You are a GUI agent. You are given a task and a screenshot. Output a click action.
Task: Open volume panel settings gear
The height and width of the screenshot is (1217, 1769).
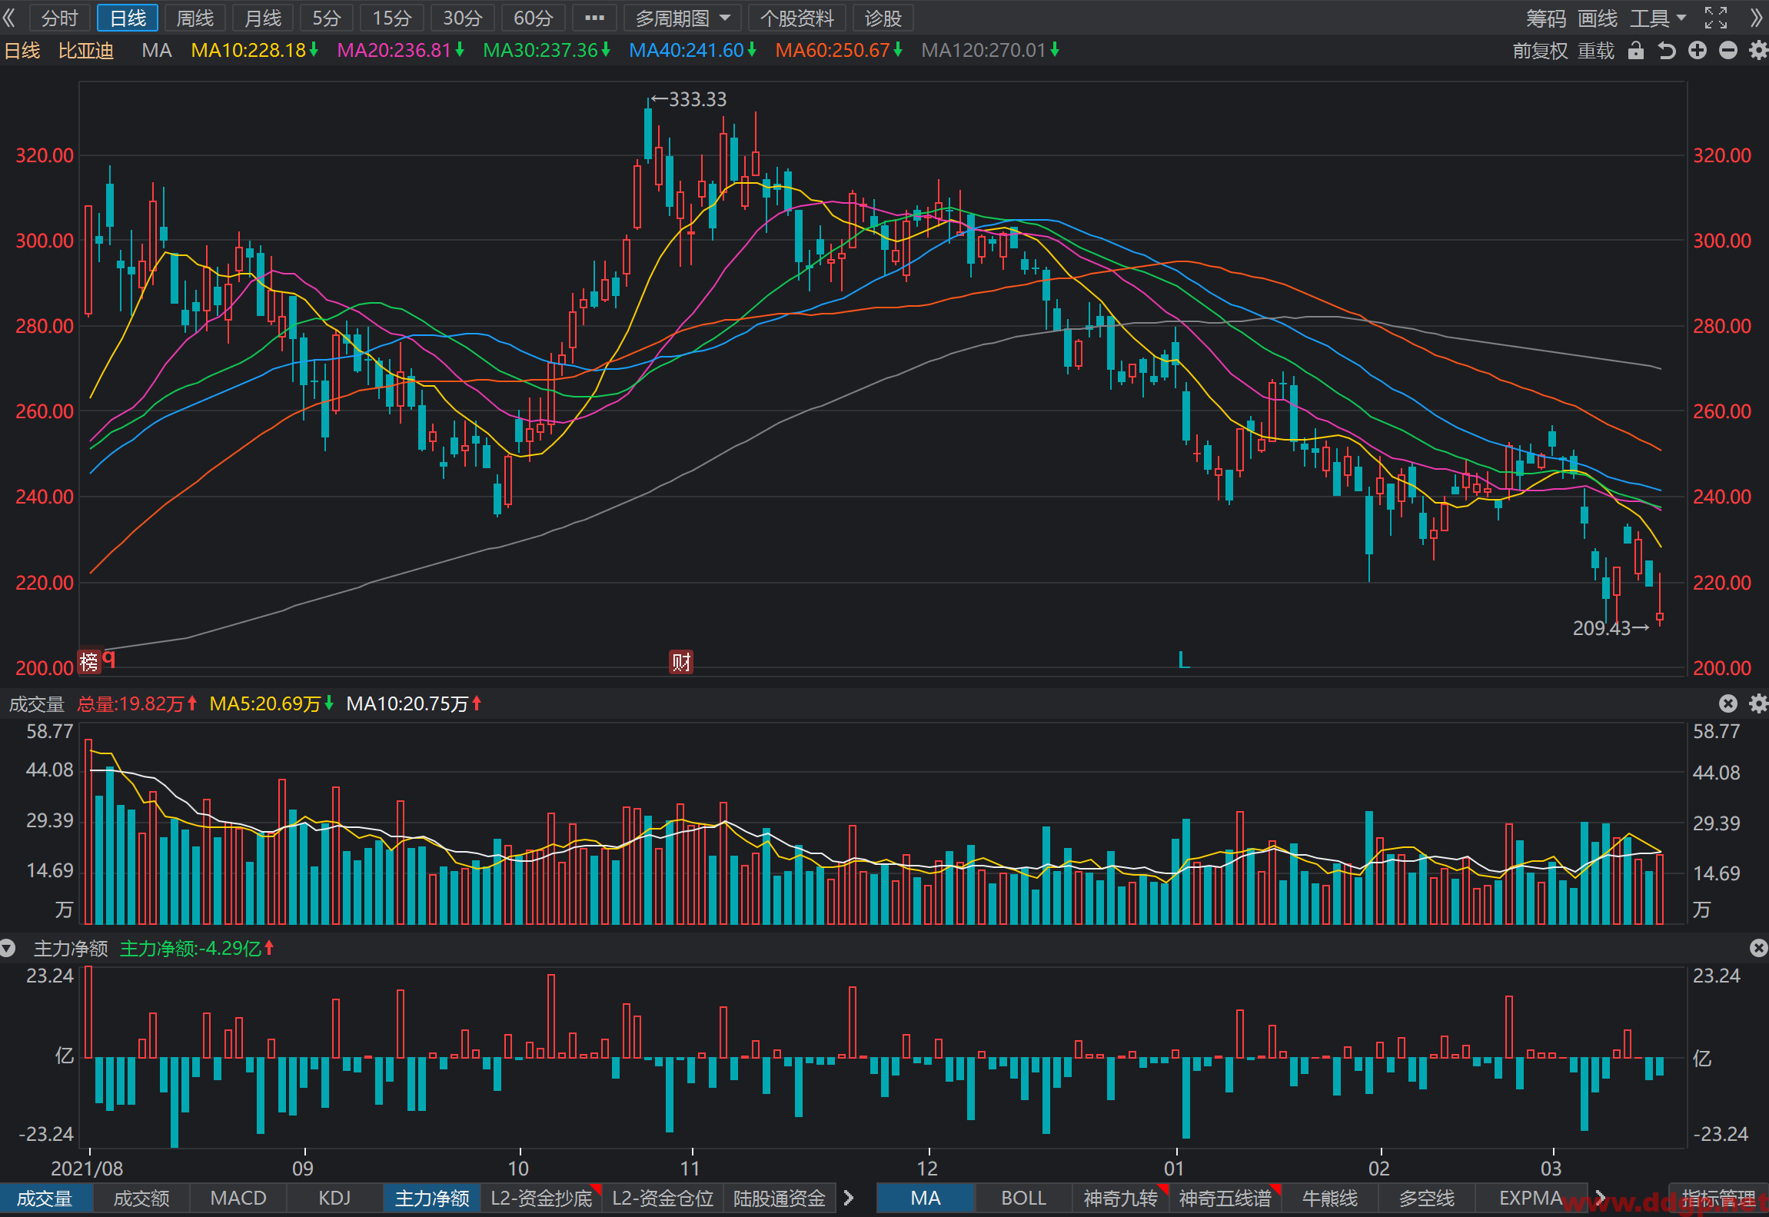(x=1758, y=703)
